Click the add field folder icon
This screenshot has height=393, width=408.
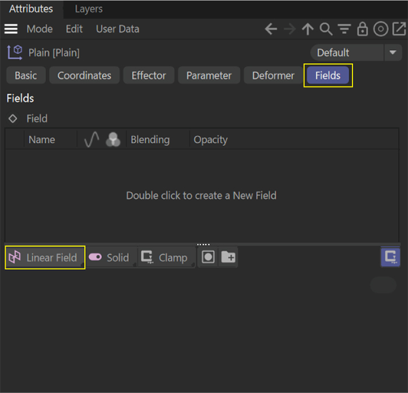[x=228, y=258]
